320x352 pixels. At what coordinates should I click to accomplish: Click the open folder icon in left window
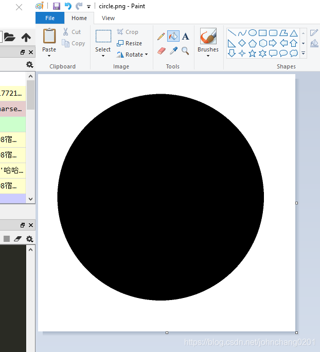click(x=10, y=37)
